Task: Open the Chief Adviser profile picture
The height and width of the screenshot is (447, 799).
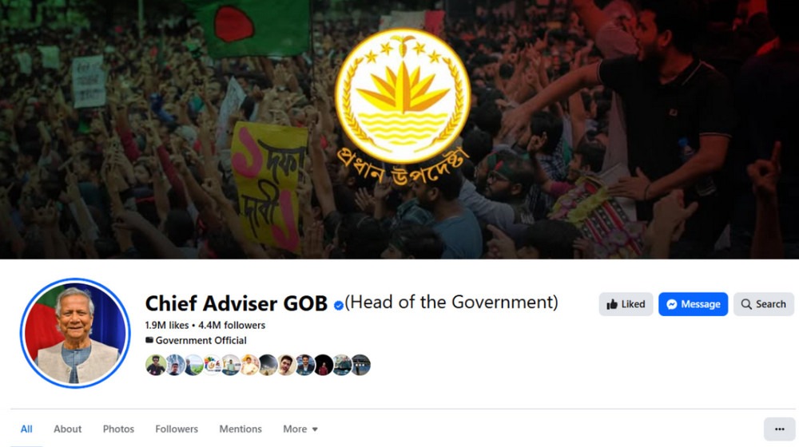Action: 75,334
